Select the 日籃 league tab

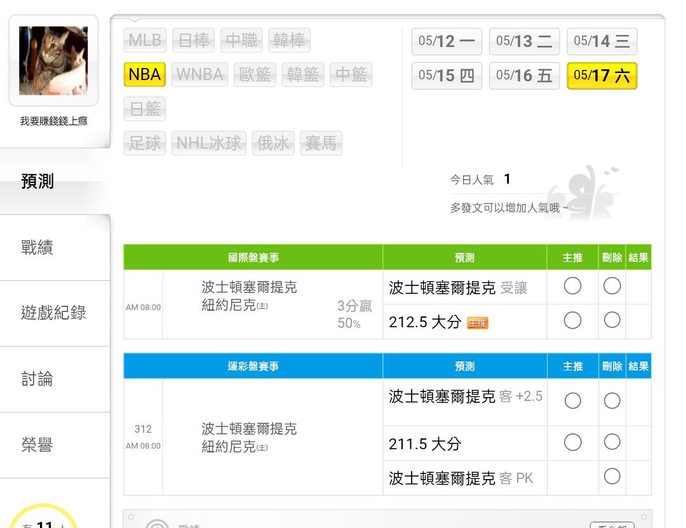click(x=145, y=109)
